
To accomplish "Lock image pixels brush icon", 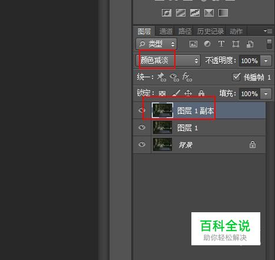I will click(176, 93).
